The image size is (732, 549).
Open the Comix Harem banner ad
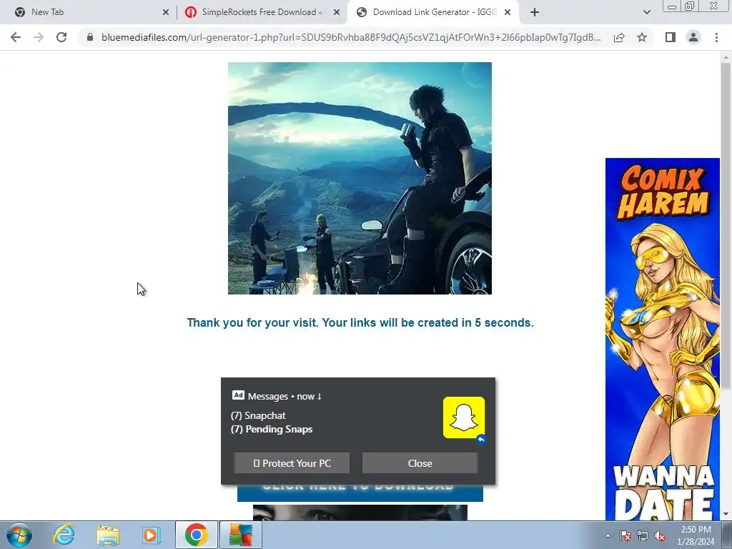pos(663,339)
